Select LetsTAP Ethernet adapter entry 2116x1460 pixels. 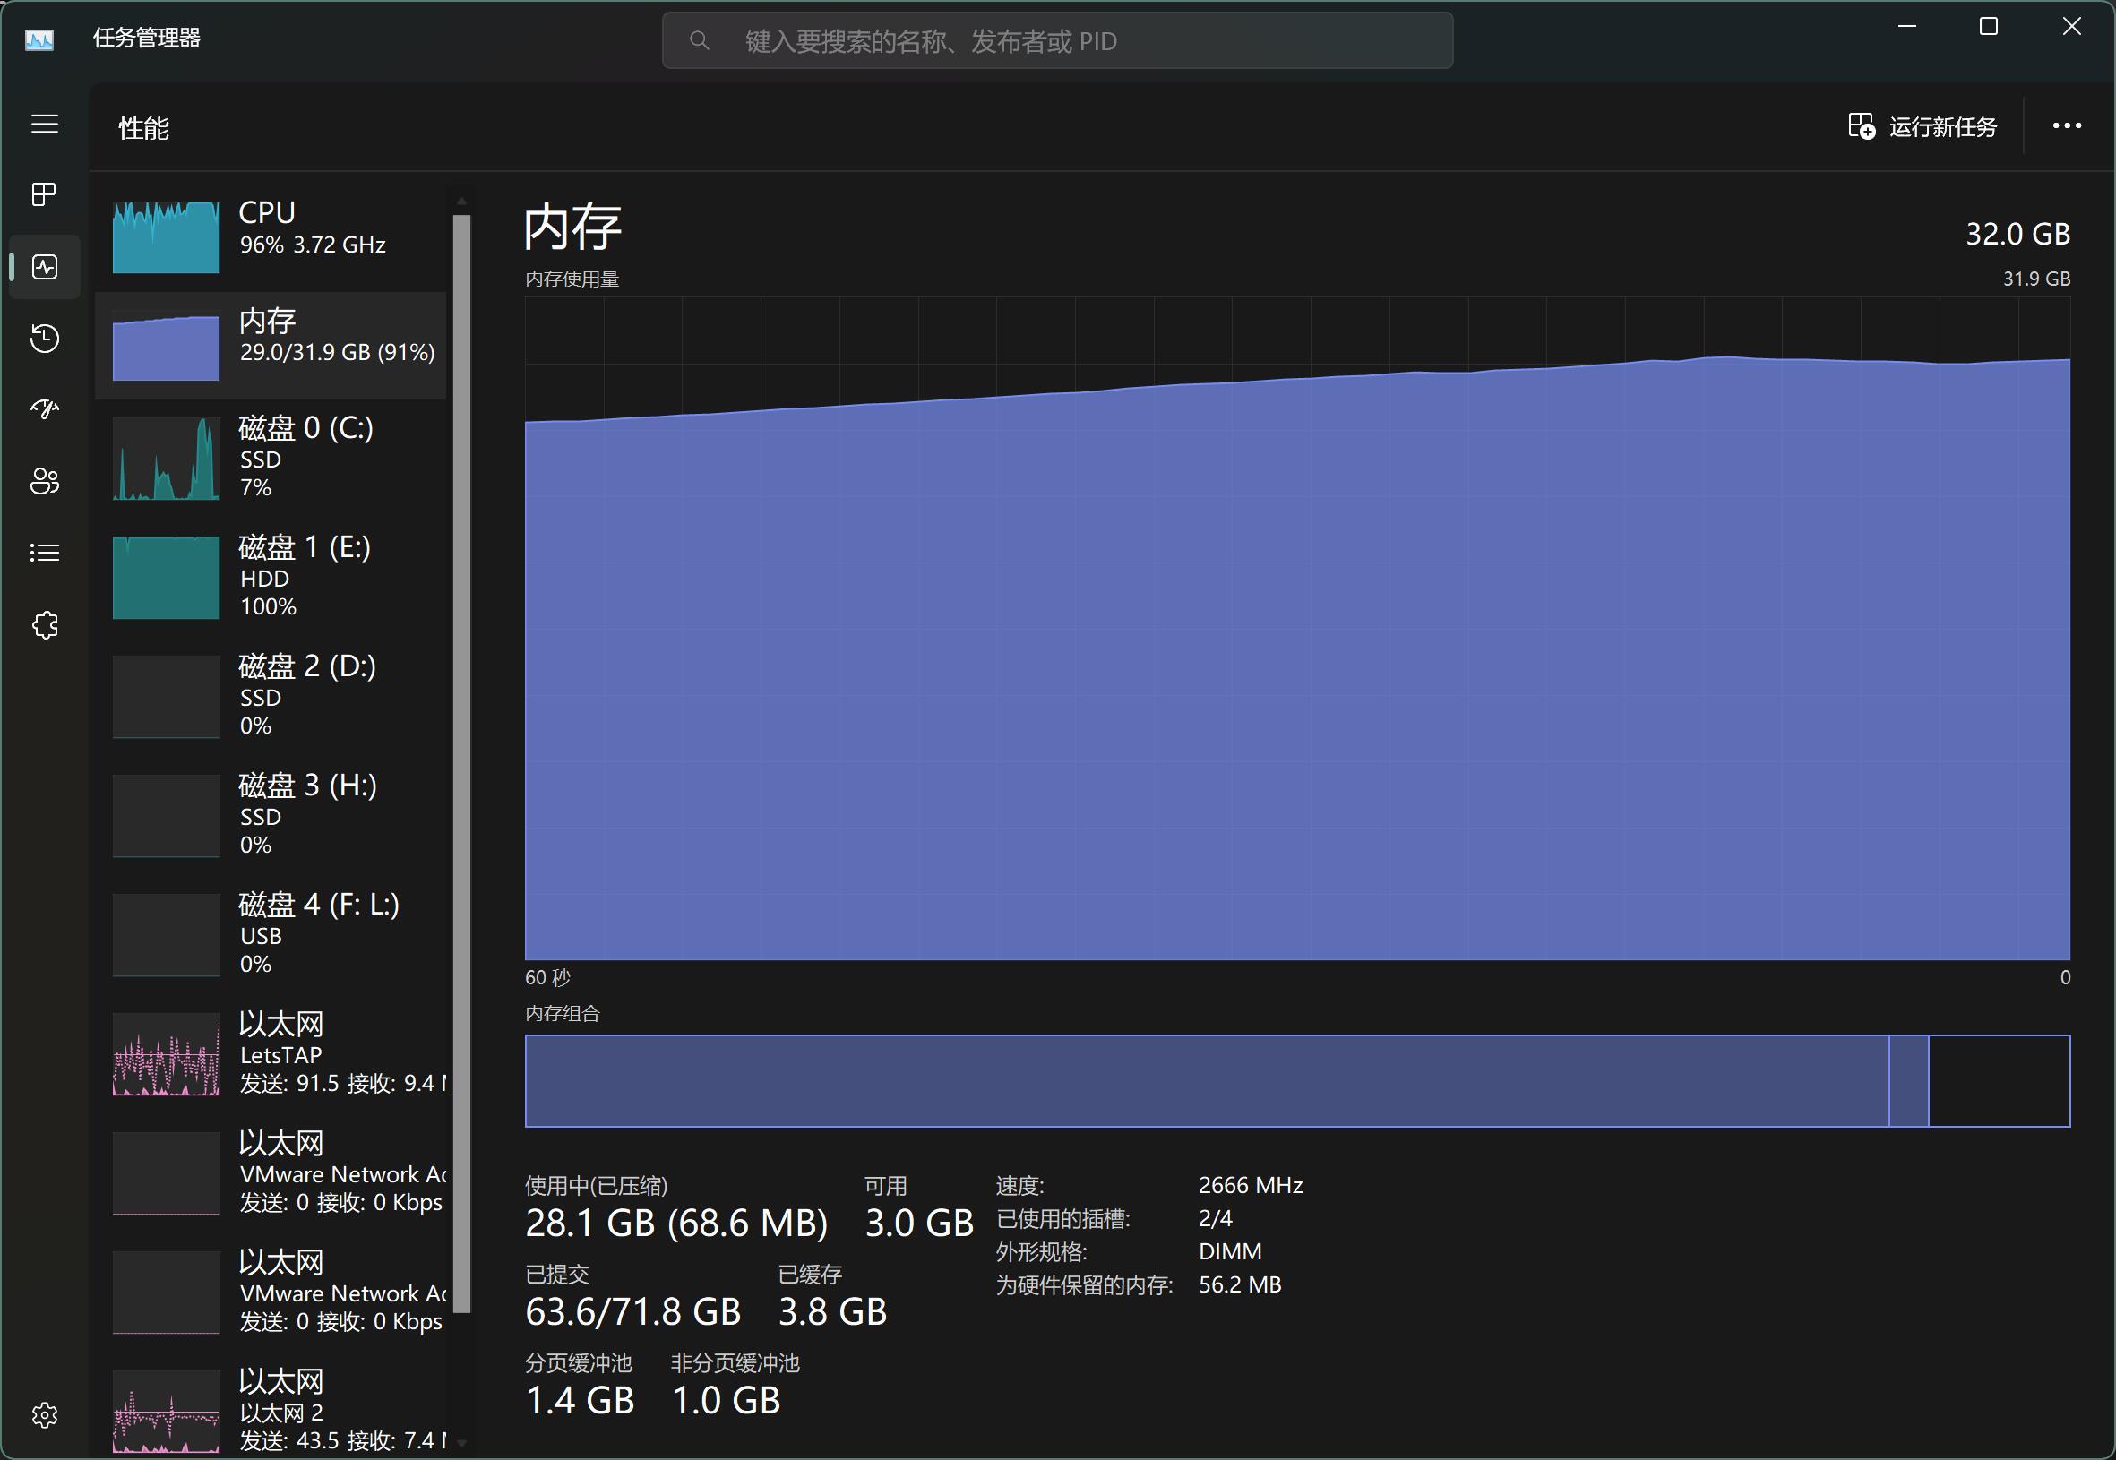tap(271, 1054)
